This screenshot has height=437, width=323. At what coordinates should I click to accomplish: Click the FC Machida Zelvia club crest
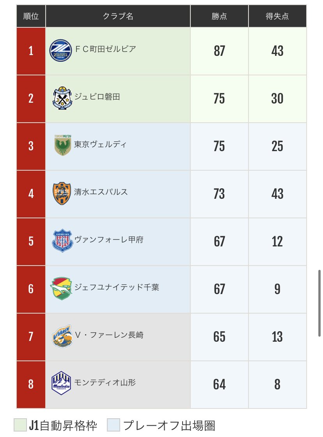click(61, 50)
